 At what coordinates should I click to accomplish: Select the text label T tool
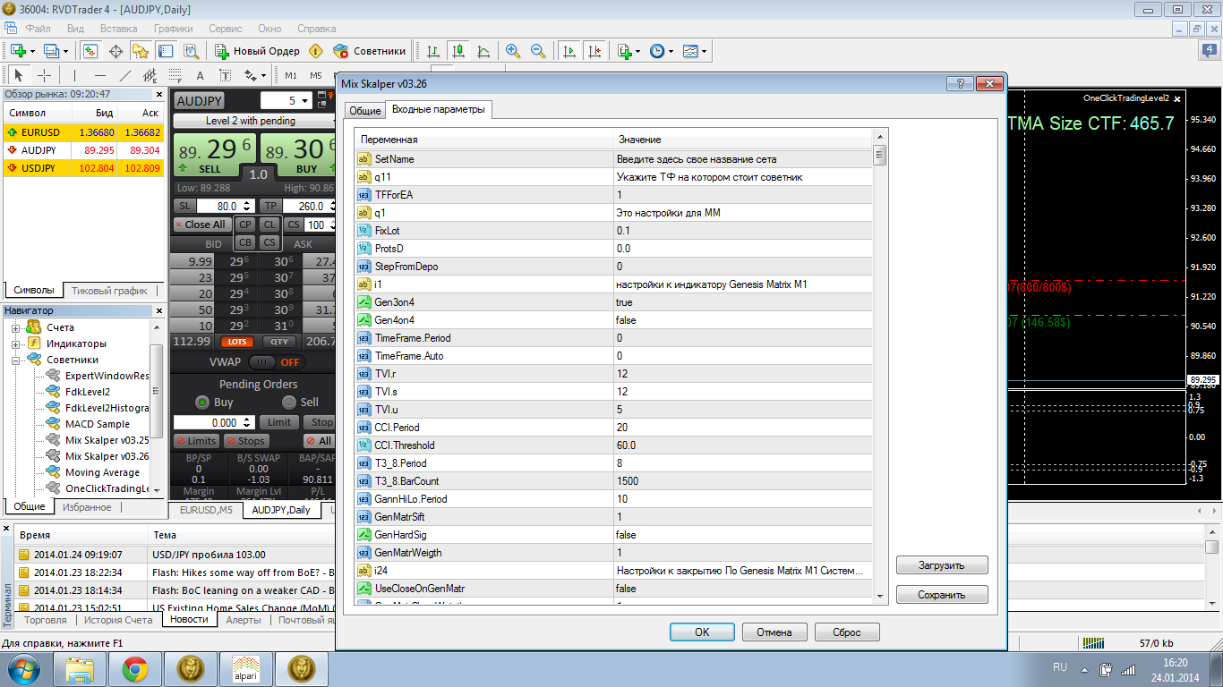225,75
